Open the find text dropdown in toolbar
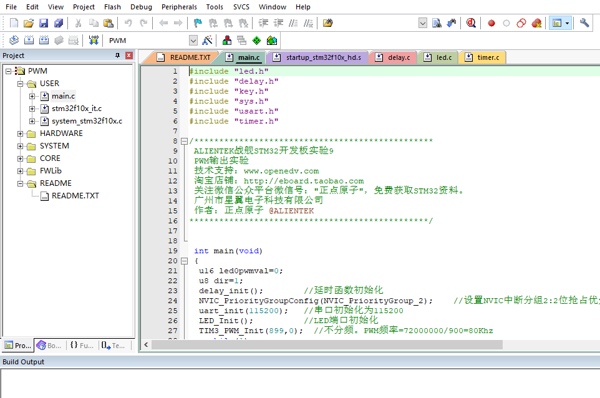Screen dimensions: 600x398 click(x=422, y=23)
